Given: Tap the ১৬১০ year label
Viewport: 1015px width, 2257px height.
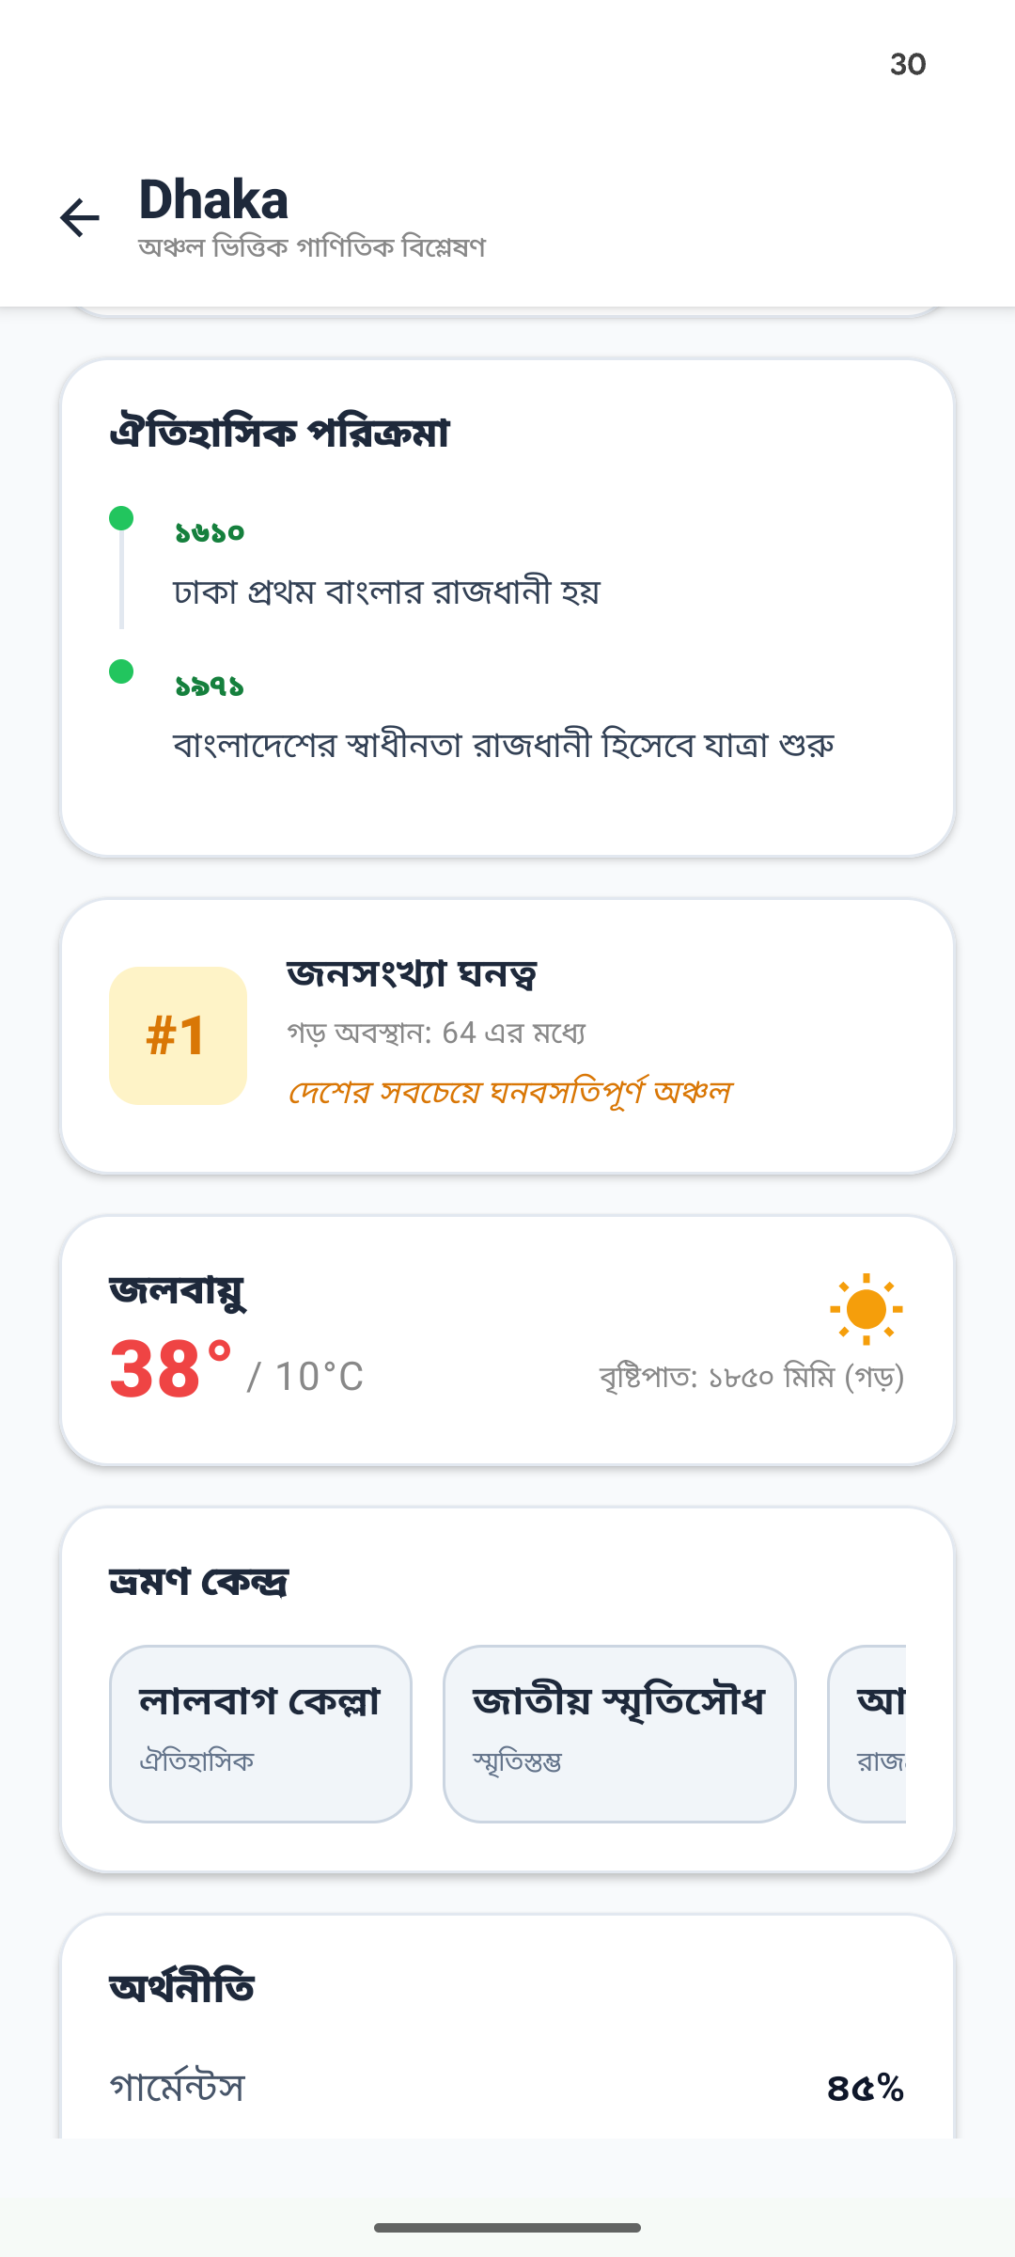Looking at the screenshot, I should pos(210,533).
